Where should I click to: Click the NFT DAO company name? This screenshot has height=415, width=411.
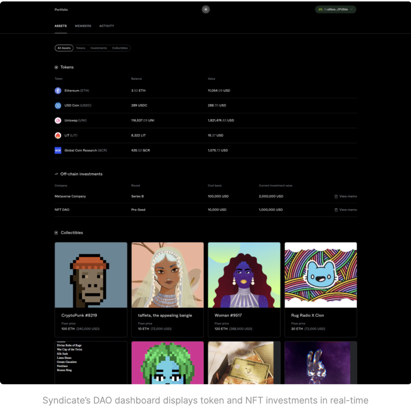(x=62, y=209)
